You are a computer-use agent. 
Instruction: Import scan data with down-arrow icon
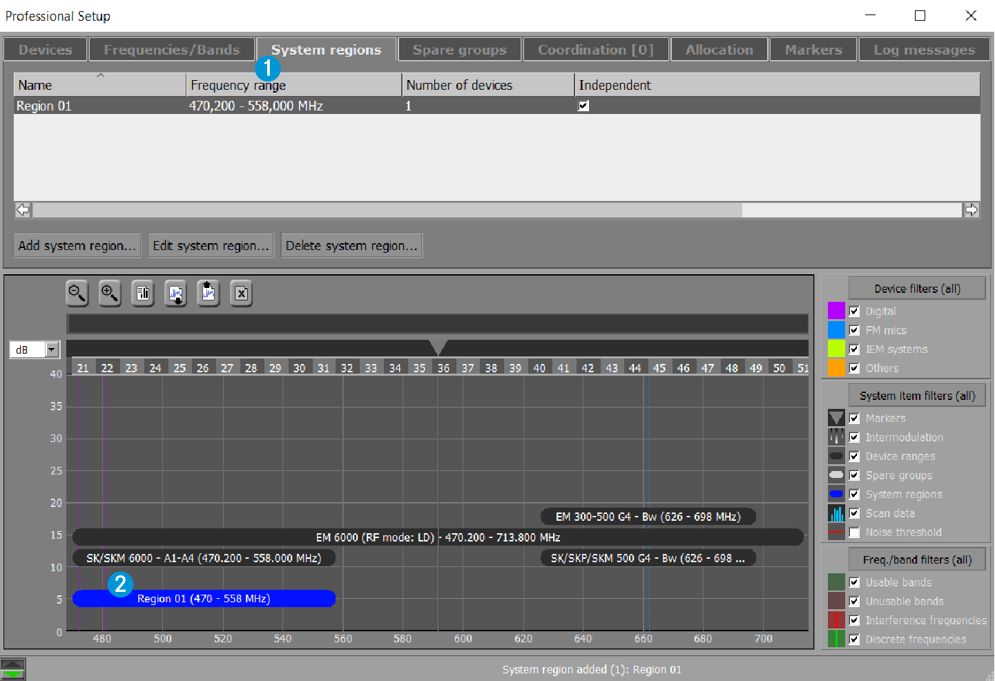[x=176, y=294]
